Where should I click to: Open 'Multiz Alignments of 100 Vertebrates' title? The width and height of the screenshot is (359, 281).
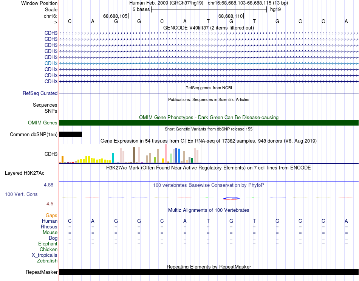tap(209, 210)
